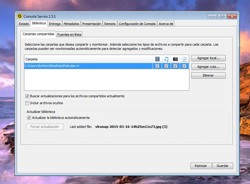Click the Serviio logo in title bar
The width and height of the screenshot is (250, 184).
point(20,16)
